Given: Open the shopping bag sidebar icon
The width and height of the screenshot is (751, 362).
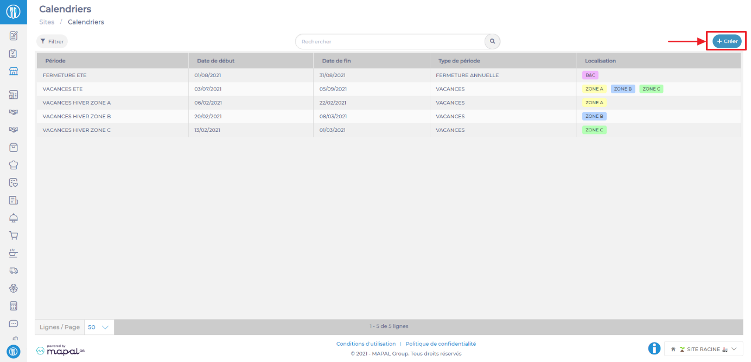Looking at the screenshot, I should tap(14, 147).
